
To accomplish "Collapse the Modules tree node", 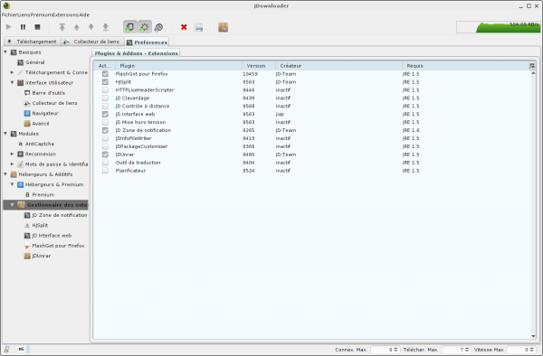I will coord(5,134).
